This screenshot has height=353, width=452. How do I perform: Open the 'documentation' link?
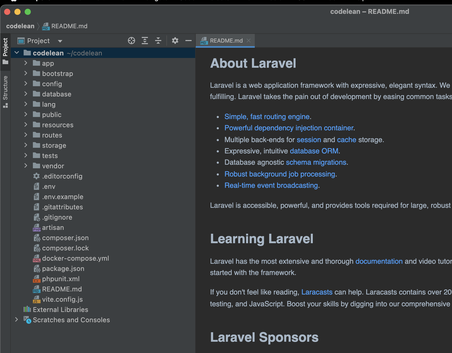coord(379,261)
